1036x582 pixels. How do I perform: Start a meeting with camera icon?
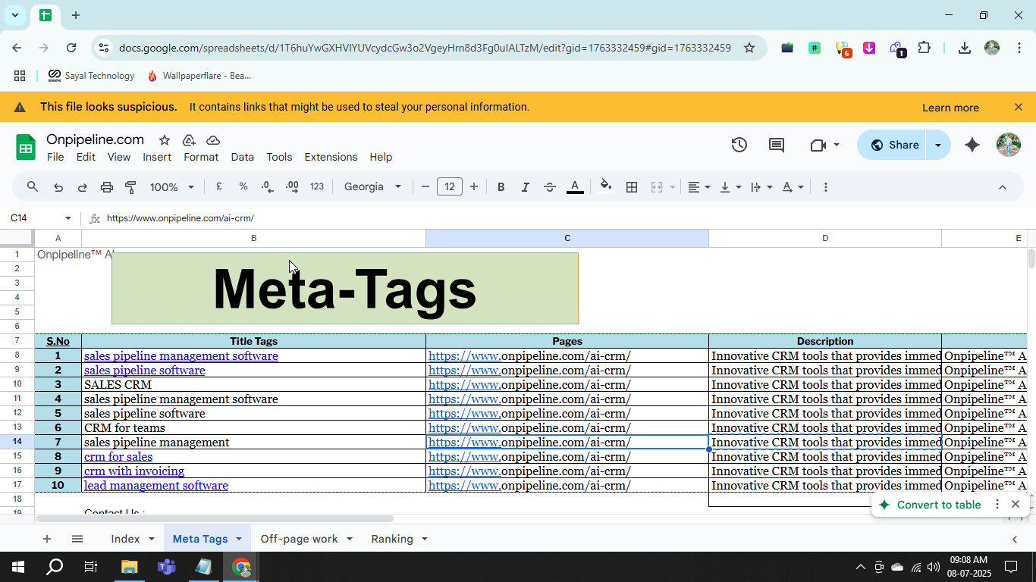(x=818, y=145)
